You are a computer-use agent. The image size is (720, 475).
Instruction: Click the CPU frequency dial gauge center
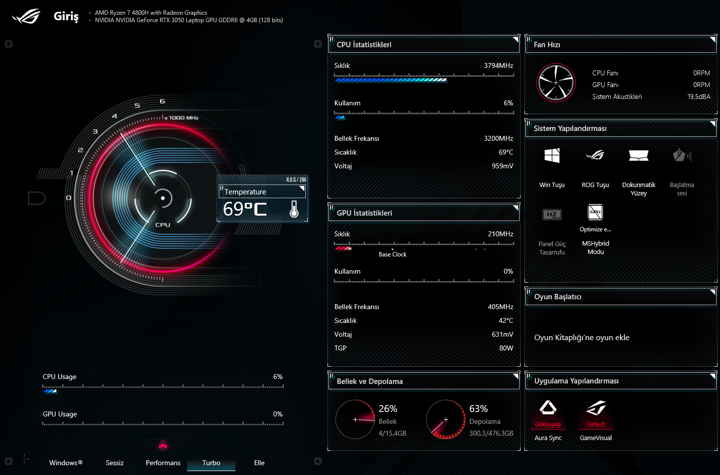coord(163,198)
